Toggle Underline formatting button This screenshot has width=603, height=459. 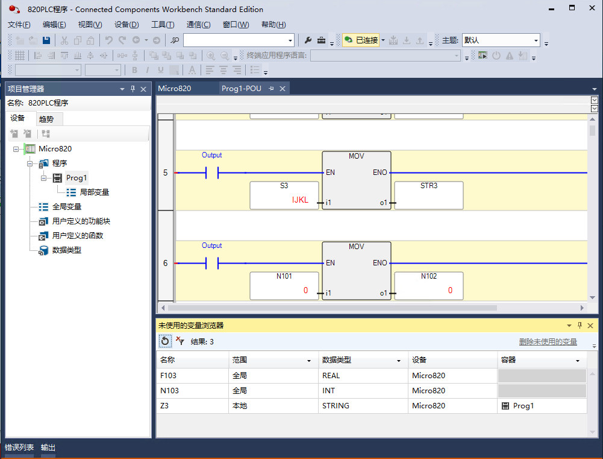(160, 70)
